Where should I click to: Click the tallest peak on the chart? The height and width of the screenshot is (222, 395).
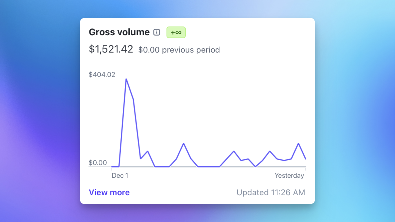(127, 80)
